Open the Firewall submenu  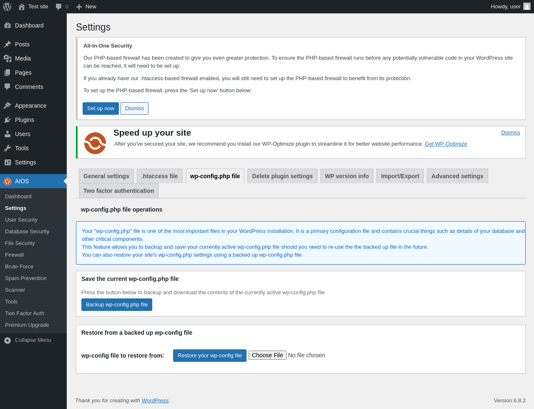33,255
